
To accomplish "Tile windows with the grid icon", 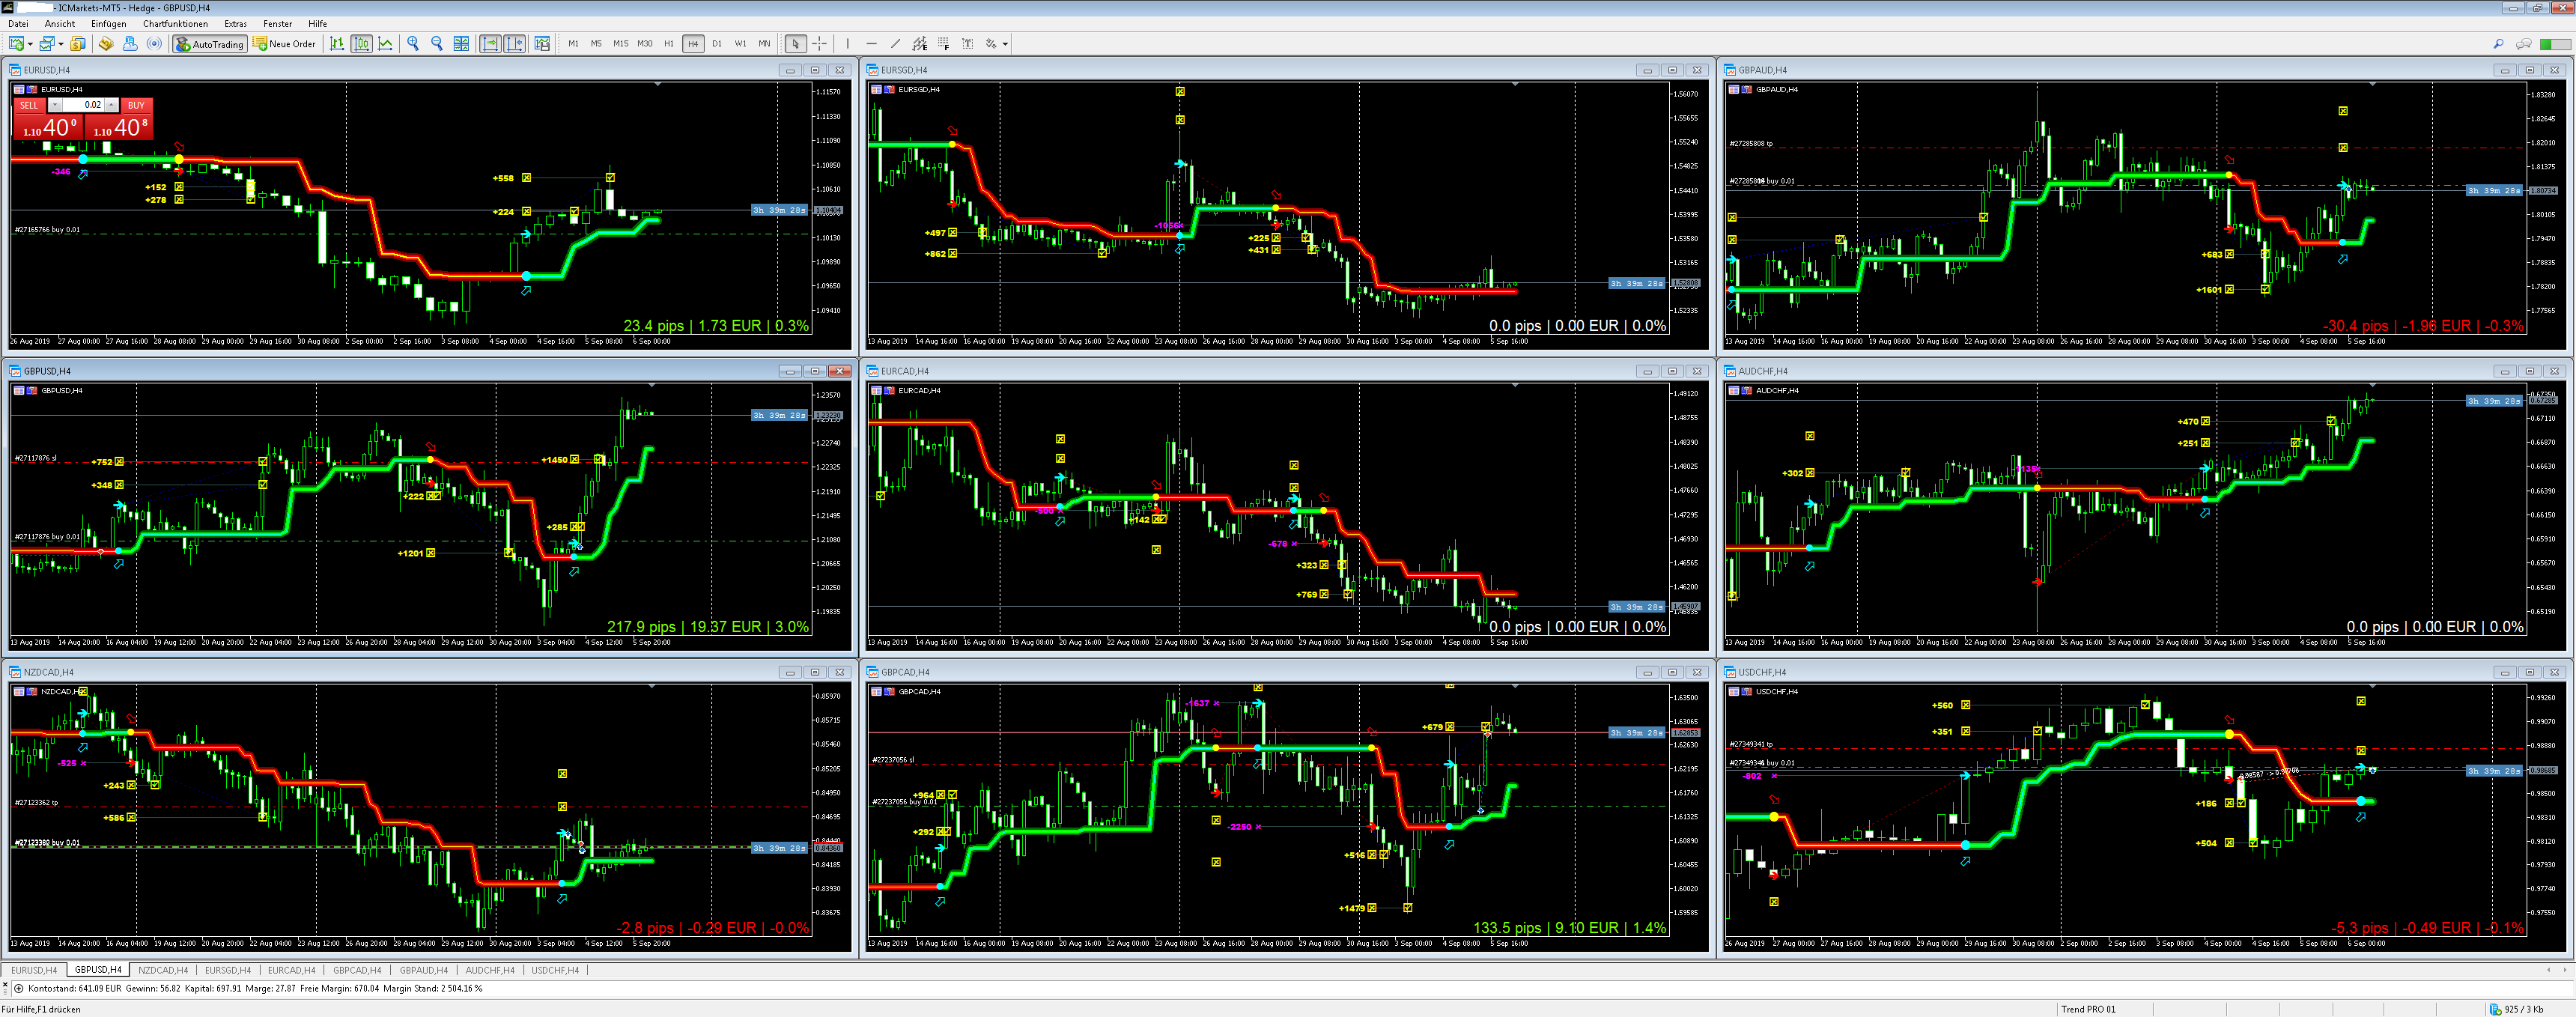I will [461, 44].
